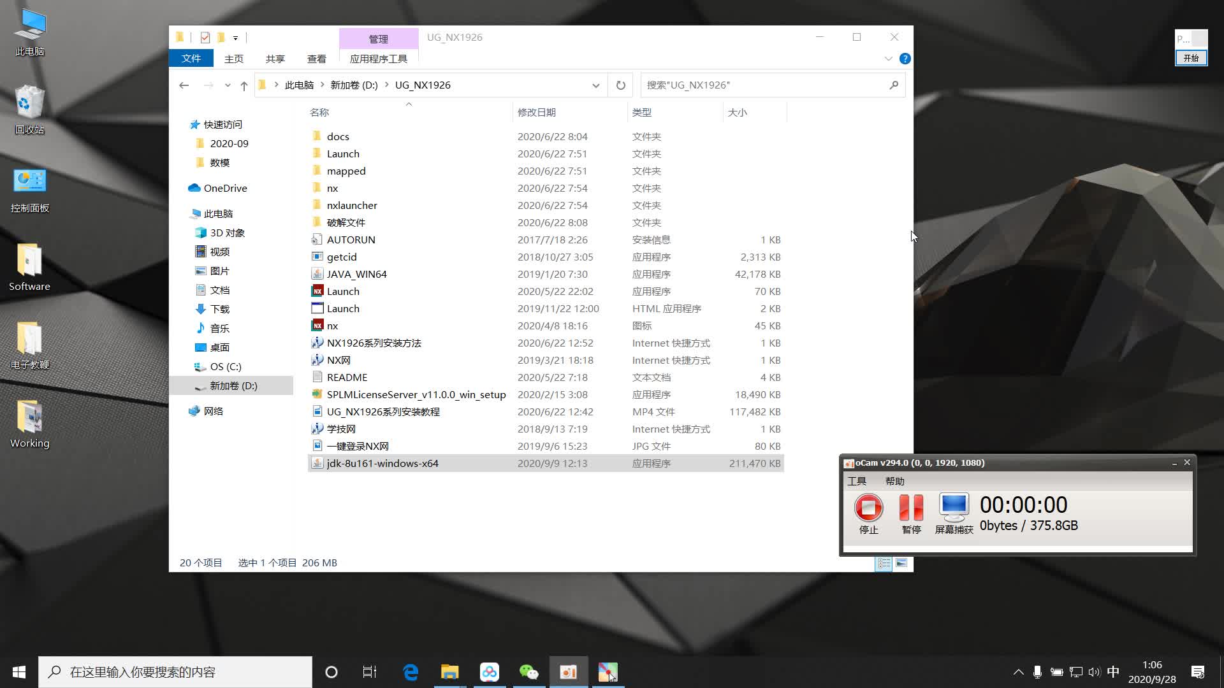
Task: Select the NX Launch application file
Action: pos(343,291)
